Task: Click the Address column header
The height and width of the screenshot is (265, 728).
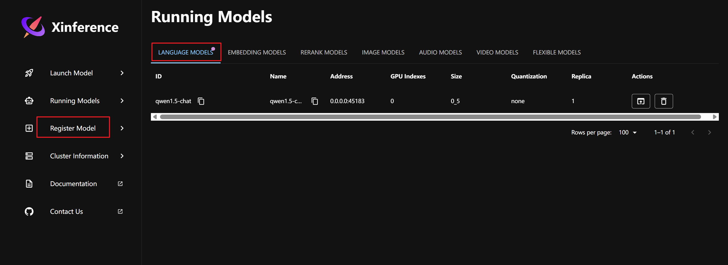Action: pyautogui.click(x=341, y=76)
